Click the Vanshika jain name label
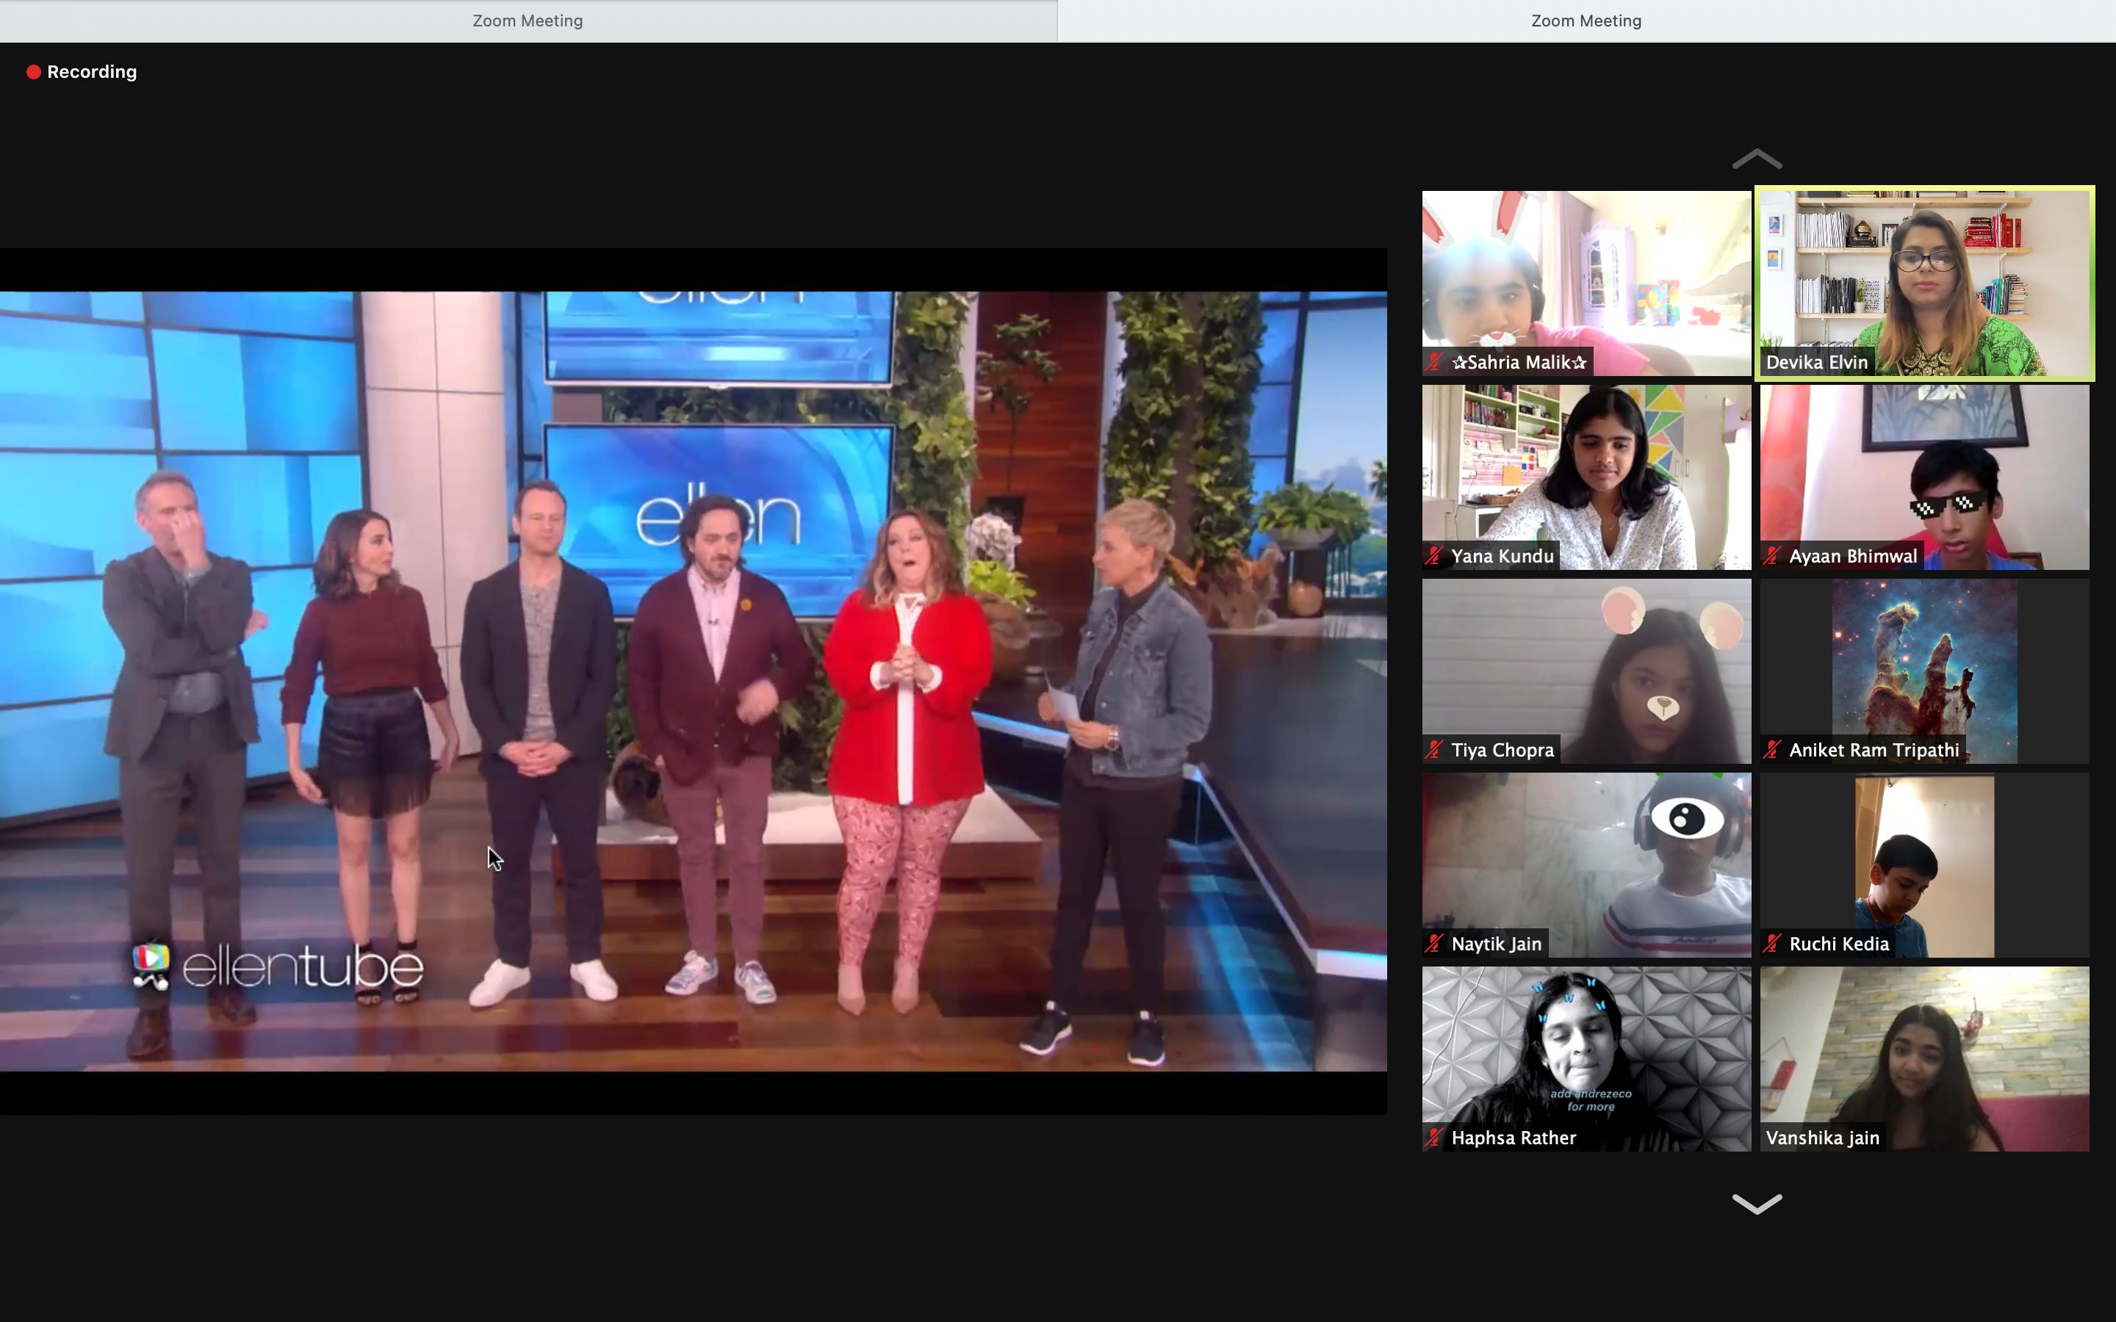2116x1322 pixels. click(x=1822, y=1138)
